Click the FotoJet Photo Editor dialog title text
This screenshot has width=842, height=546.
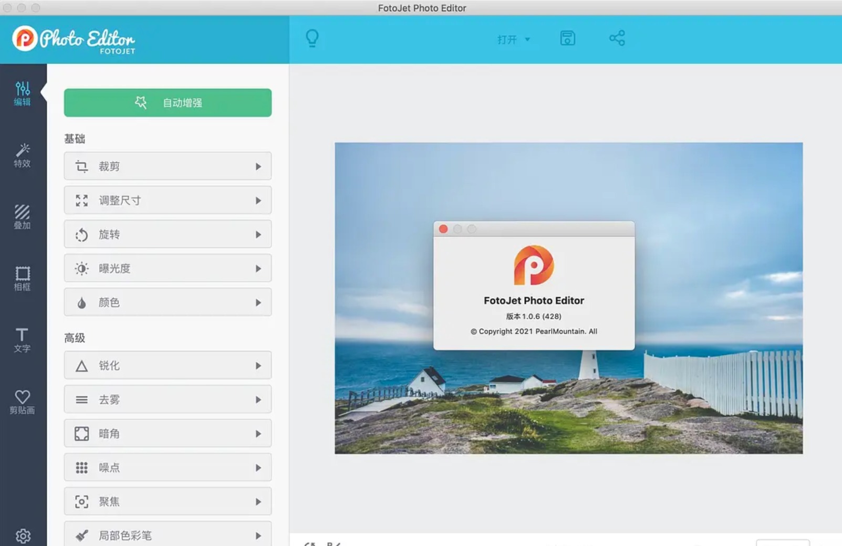[x=534, y=300]
